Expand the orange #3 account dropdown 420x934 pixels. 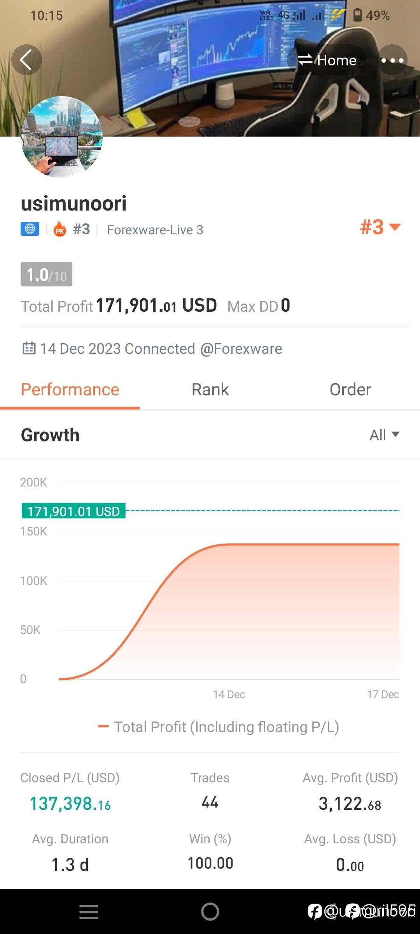tap(380, 227)
